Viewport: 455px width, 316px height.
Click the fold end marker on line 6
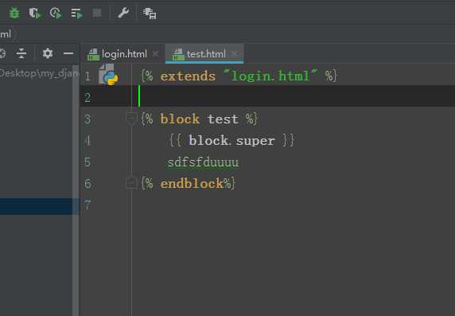point(131,182)
